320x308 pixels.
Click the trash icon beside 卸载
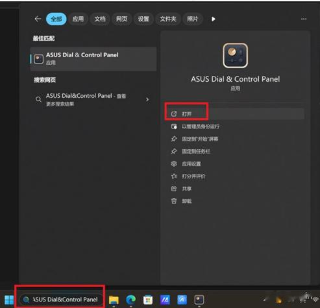(174, 201)
